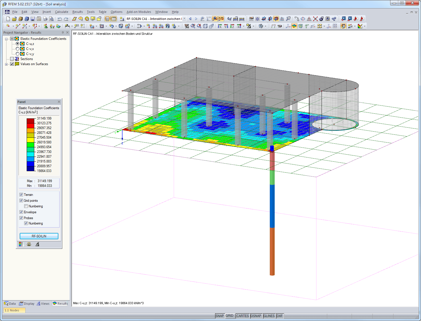This screenshot has width=421, height=321.
Task: Open the rainbow color settings dropdown arrow
Action: pyautogui.click(x=365, y=26)
